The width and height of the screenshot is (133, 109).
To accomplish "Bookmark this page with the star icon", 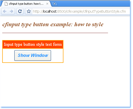I will (x=29, y=11).
